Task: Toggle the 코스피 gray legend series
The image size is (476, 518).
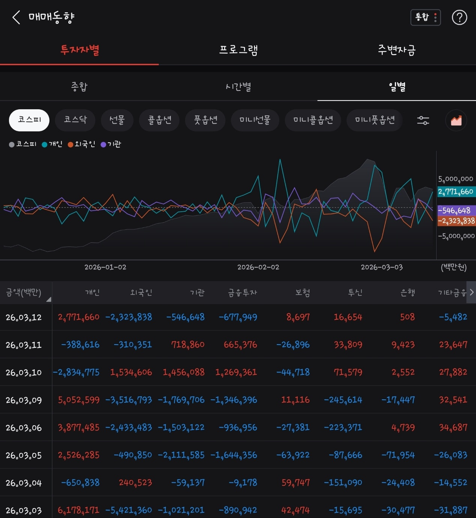Action: 23,144
